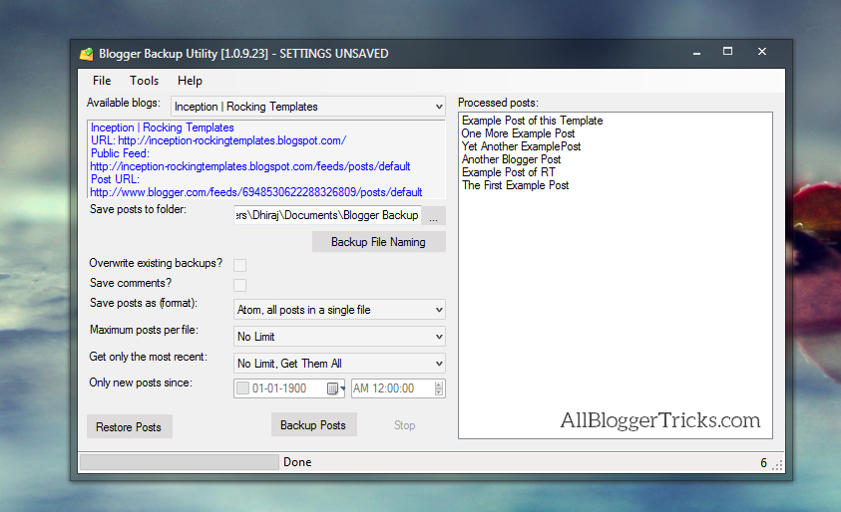This screenshot has height=512, width=841.
Task: Click the Backup File Naming button
Action: coord(379,241)
